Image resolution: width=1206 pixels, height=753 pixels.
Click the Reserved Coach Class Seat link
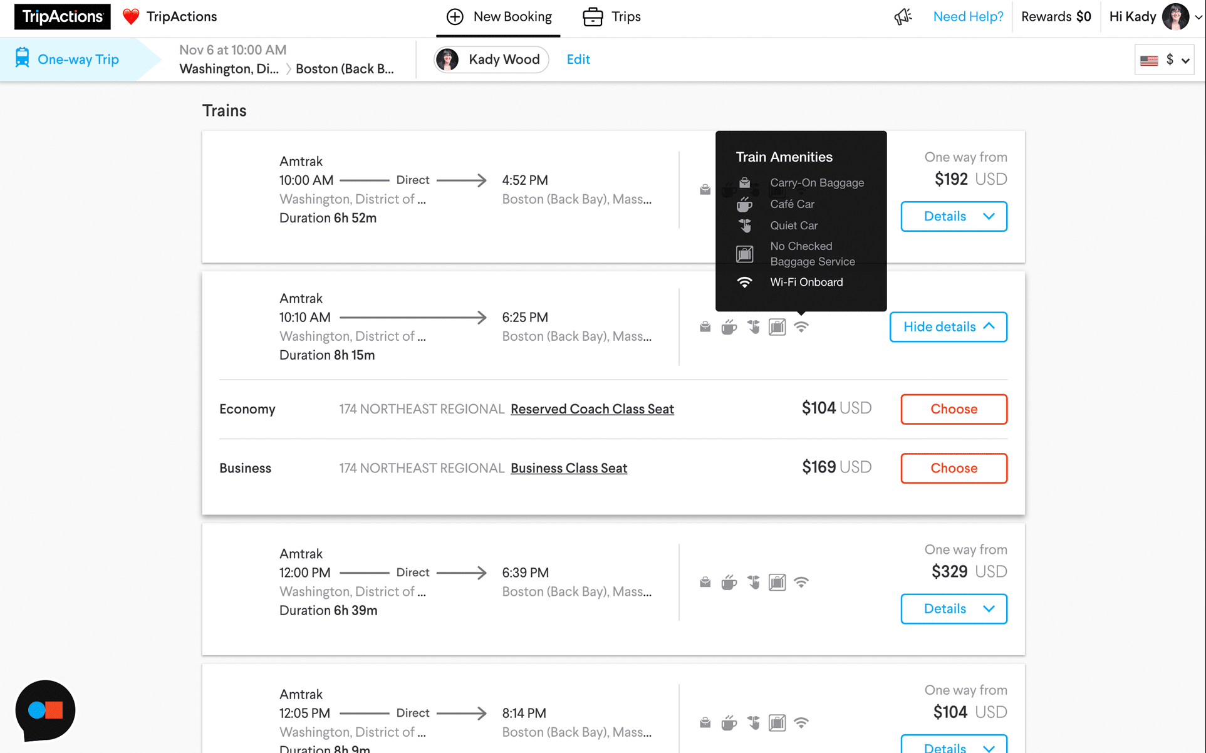[592, 409]
